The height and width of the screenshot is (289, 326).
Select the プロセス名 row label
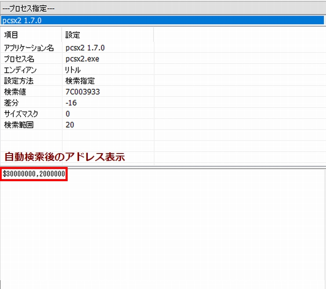point(19,59)
